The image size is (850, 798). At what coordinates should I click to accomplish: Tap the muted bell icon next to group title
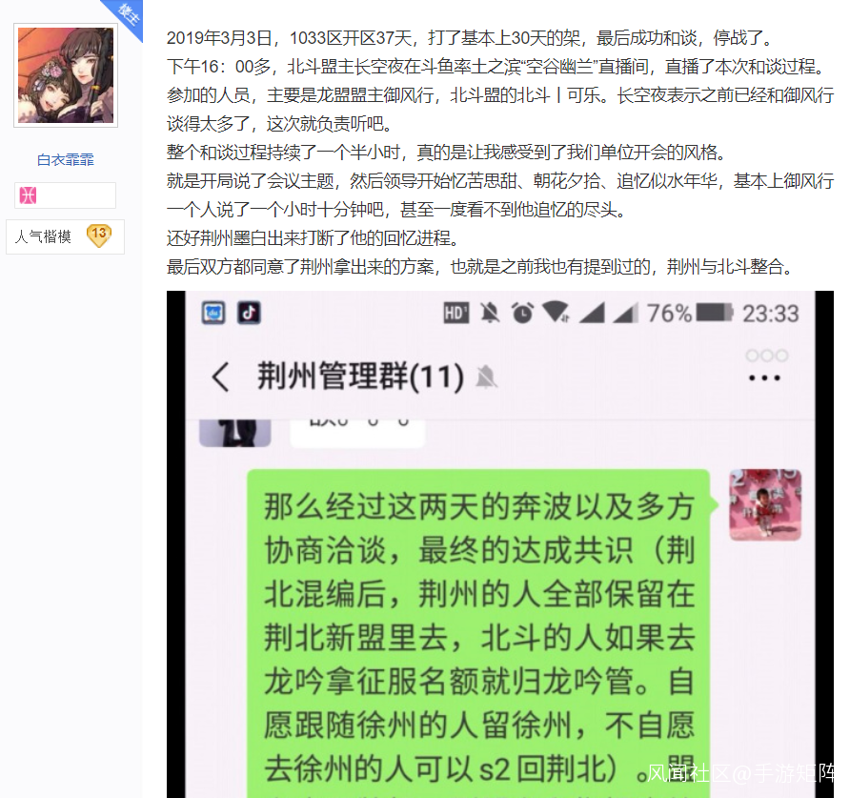click(x=486, y=377)
